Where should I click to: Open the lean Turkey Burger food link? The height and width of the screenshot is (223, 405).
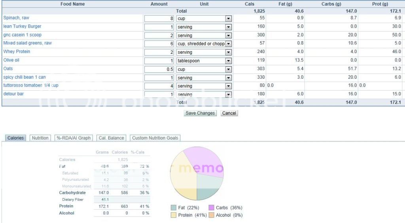coord(22,26)
